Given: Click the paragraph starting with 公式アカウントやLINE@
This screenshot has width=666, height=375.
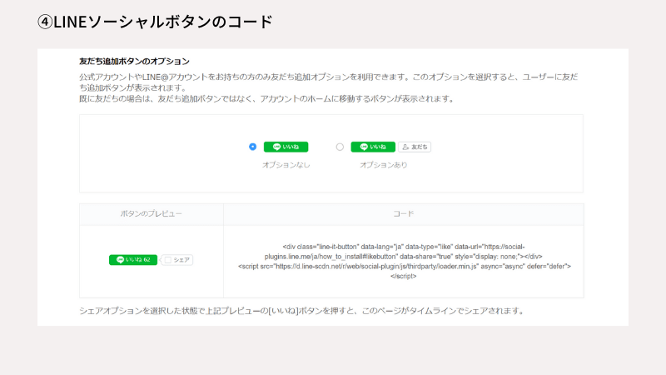Looking at the screenshot, I should [328, 82].
